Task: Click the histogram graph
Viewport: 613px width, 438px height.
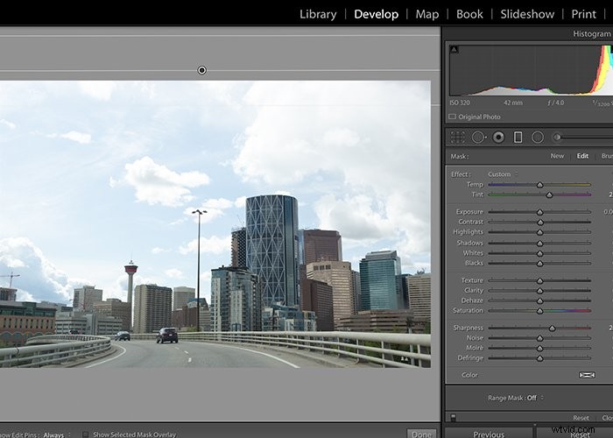Action: click(531, 70)
